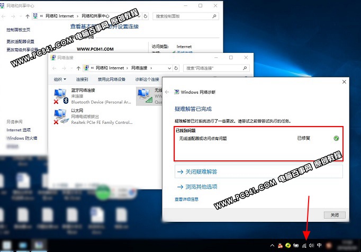
Task: Open Internet 选项 link
Action: click(19, 130)
